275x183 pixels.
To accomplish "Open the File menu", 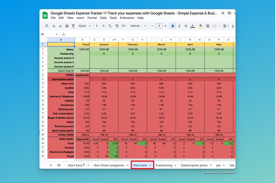I will (x=53, y=18).
